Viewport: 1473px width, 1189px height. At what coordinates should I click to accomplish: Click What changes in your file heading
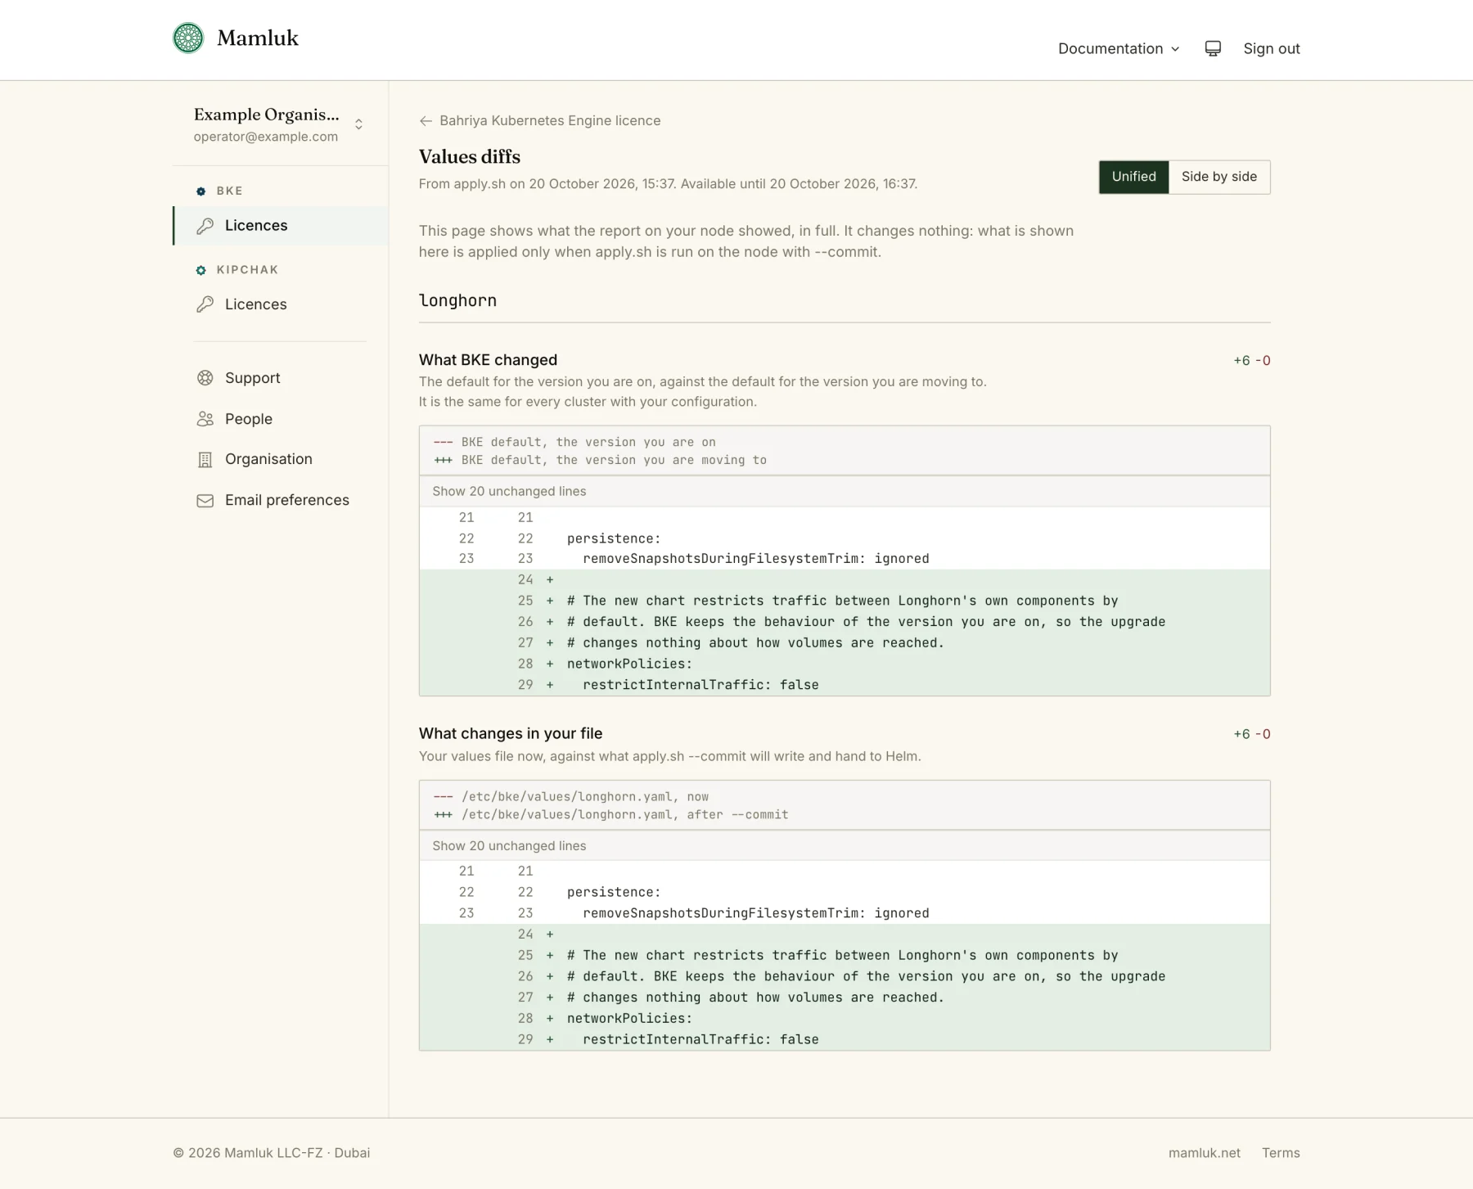pyautogui.click(x=511, y=734)
